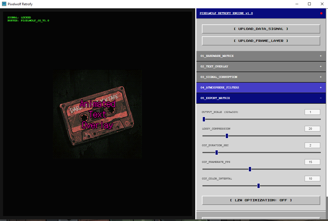Expand the 02_TEXT_OVERLAY section
Image resolution: width=328 pixels, height=221 pixels.
click(x=261, y=67)
